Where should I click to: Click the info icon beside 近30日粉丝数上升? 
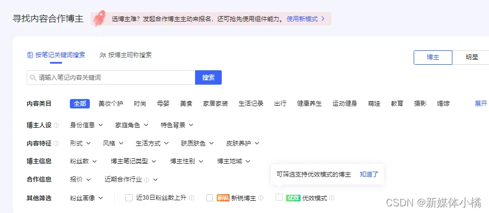tap(191, 198)
